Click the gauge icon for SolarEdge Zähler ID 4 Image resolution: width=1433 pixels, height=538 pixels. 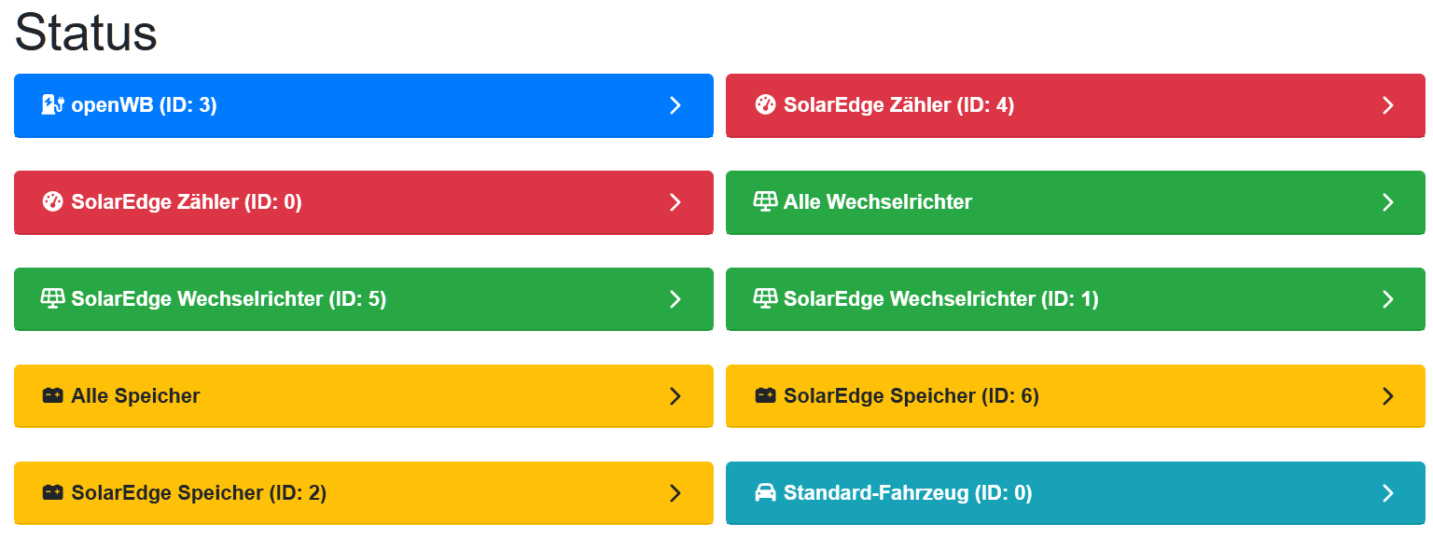765,105
